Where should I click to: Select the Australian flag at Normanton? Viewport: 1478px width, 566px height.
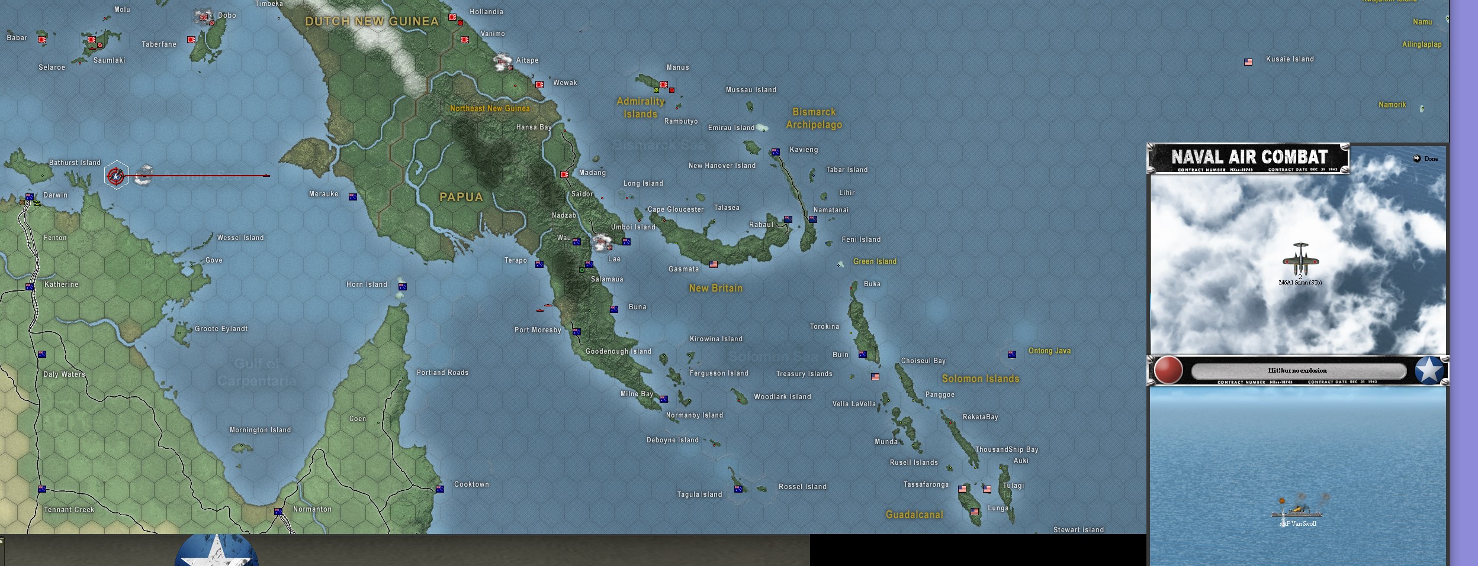pos(278,512)
